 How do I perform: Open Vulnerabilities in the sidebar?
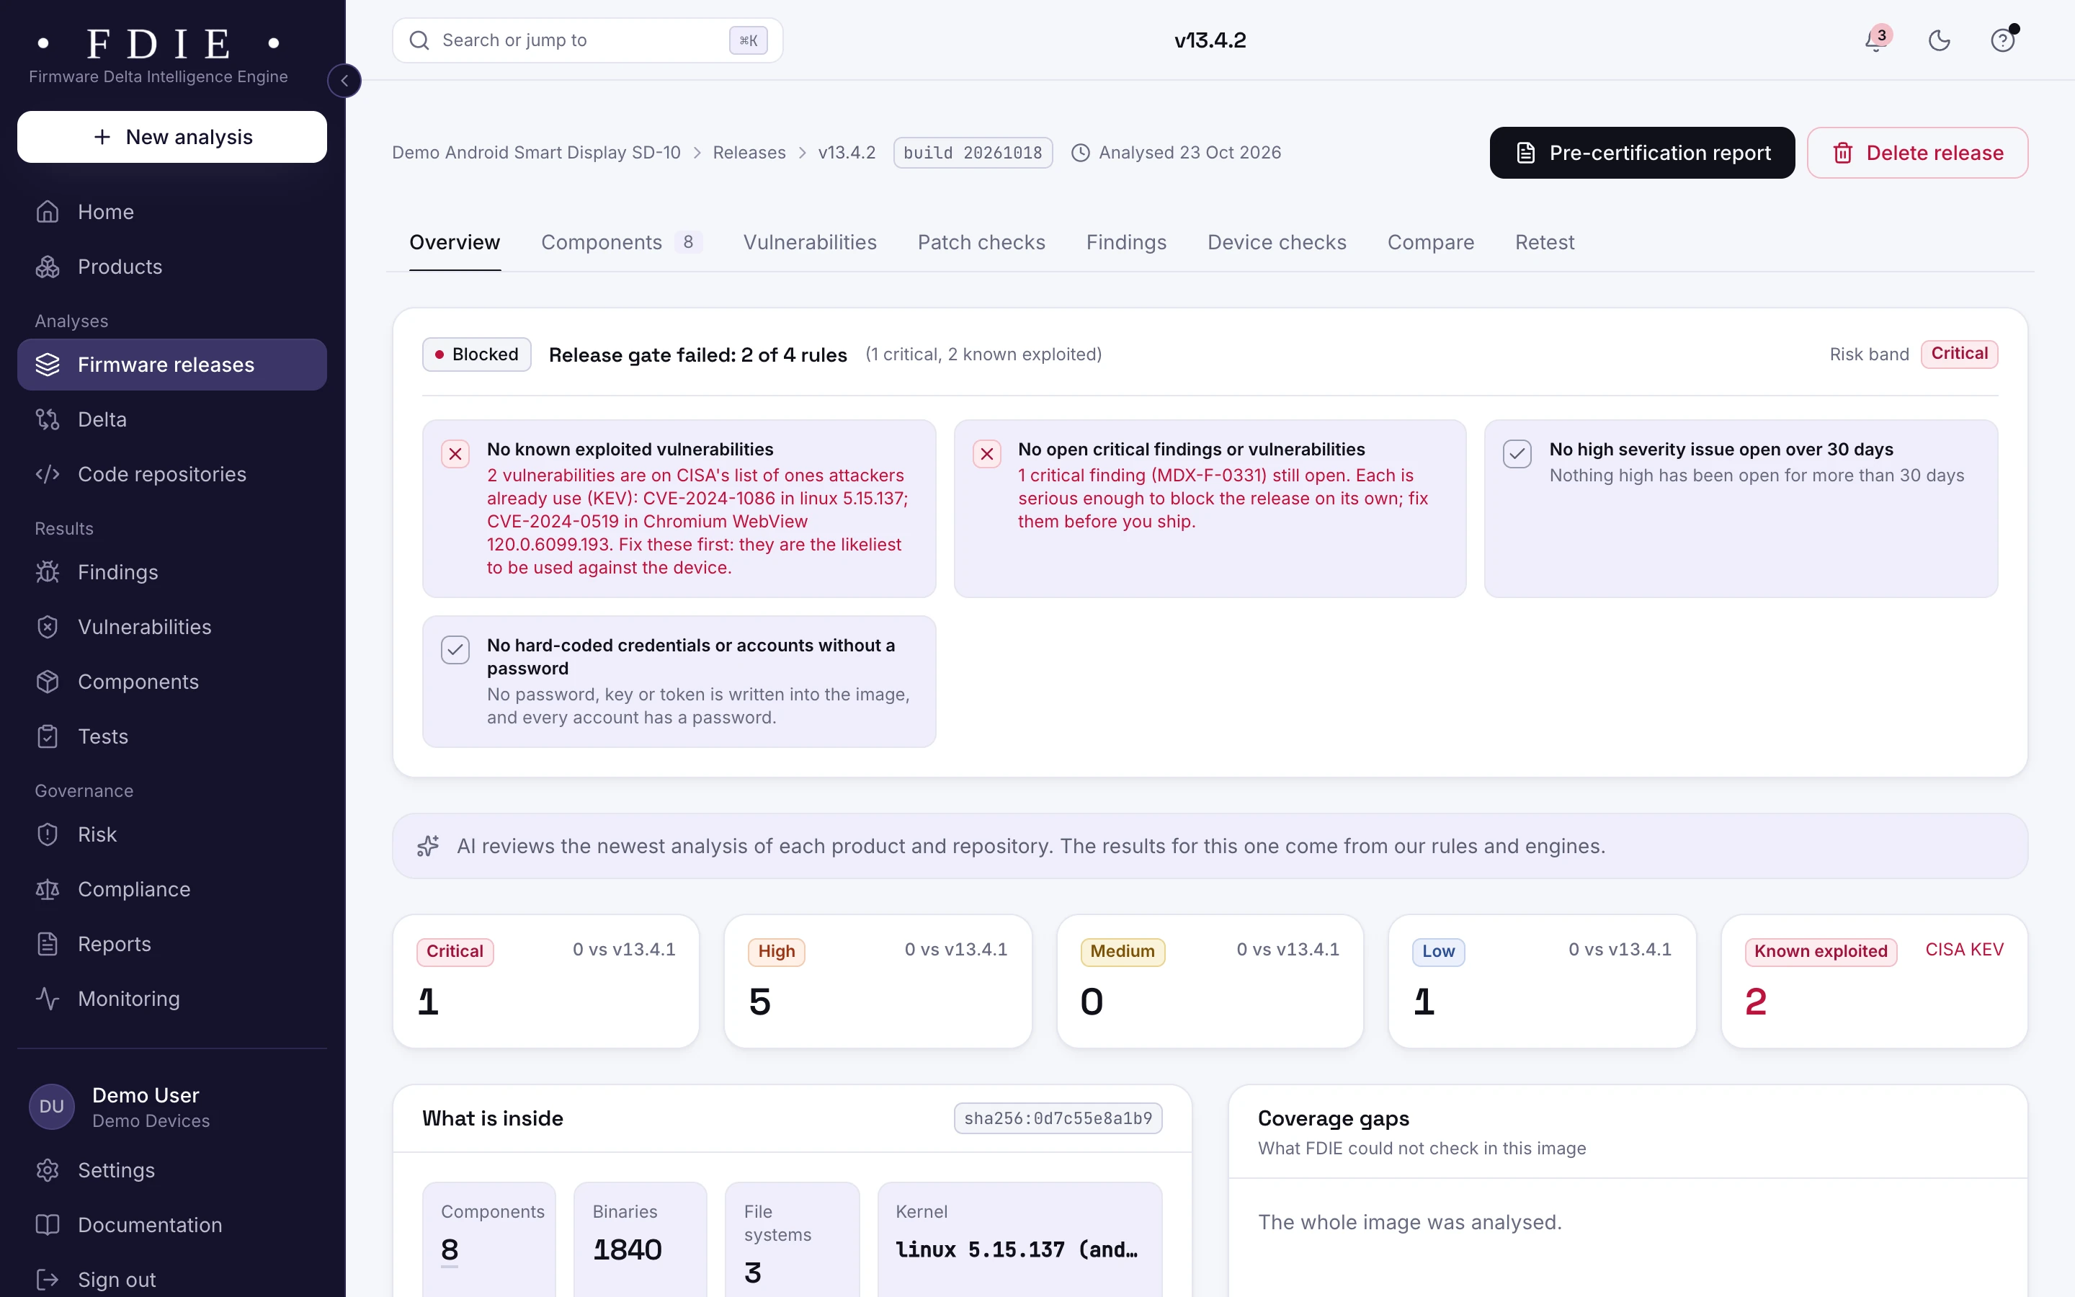(172, 627)
